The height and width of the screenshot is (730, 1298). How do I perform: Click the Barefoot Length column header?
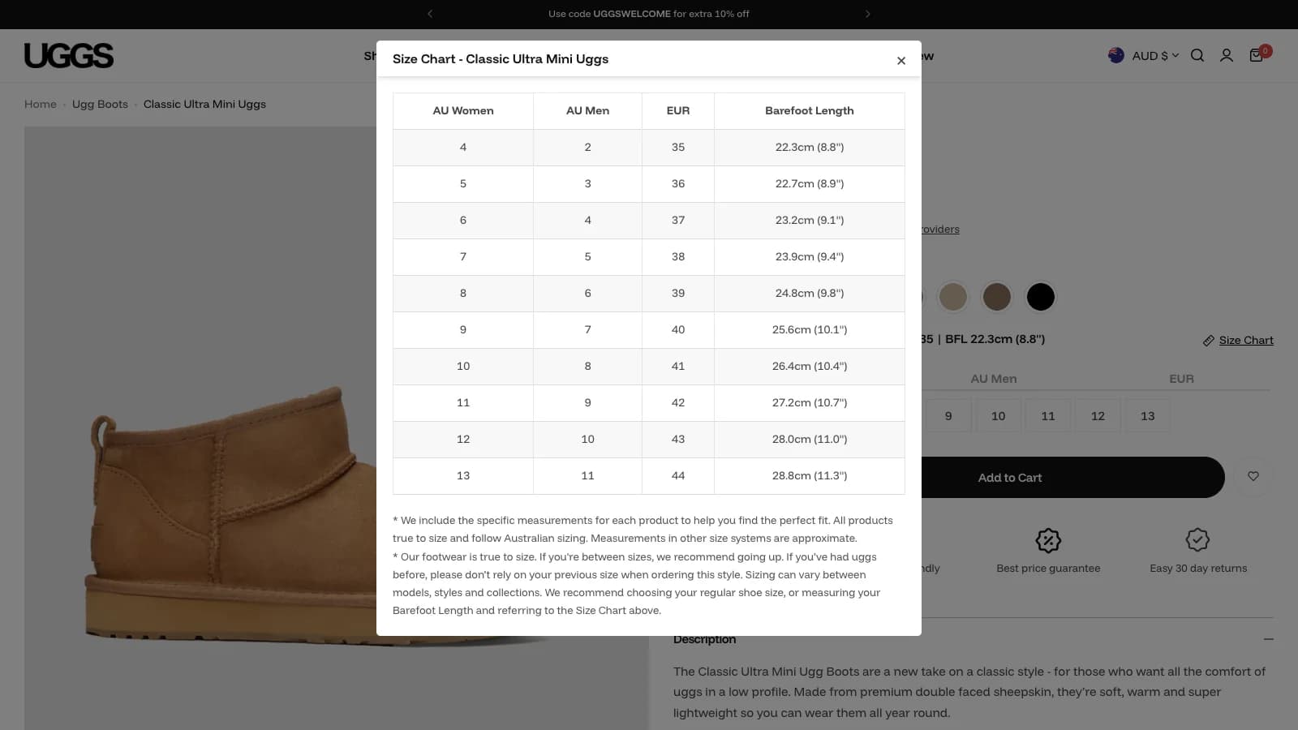(x=810, y=110)
